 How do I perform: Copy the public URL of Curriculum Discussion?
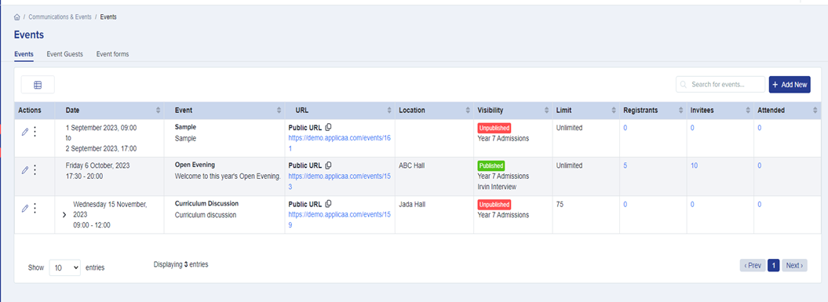tap(328, 204)
